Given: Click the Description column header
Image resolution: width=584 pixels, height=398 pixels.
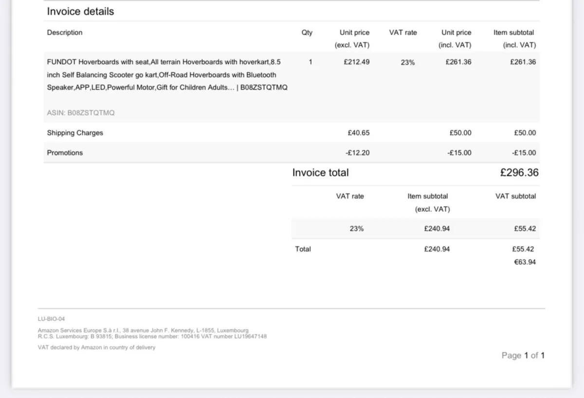Looking at the screenshot, I should (65, 33).
